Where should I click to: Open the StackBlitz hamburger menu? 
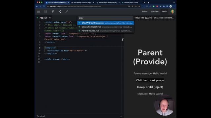click(39, 12)
